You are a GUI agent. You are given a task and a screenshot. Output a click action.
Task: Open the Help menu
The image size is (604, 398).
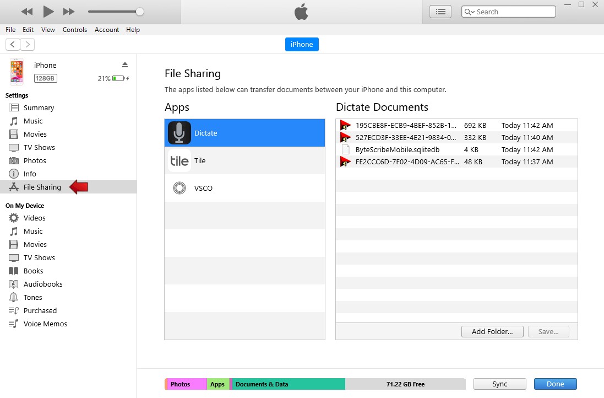(x=133, y=30)
